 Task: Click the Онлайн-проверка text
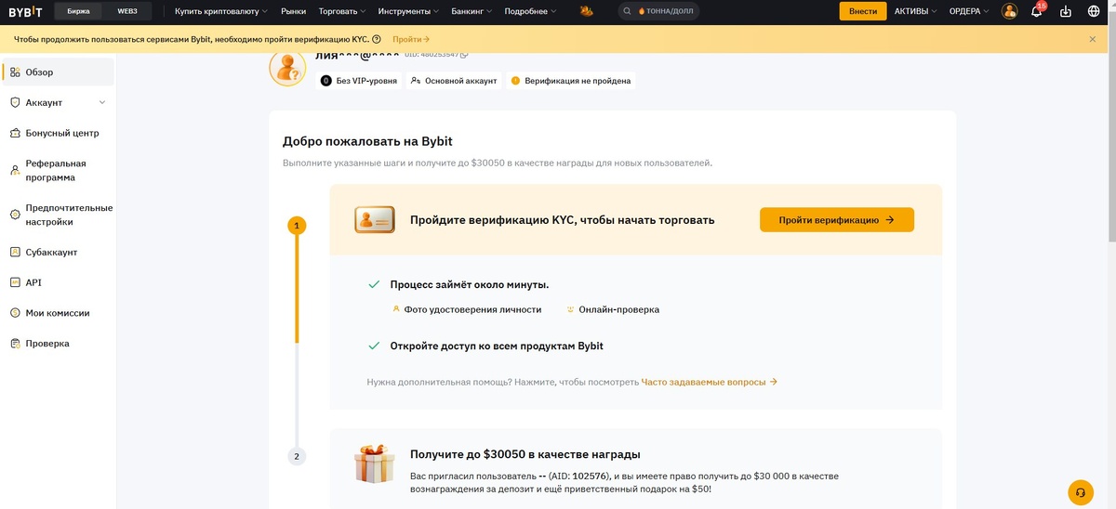[618, 309]
